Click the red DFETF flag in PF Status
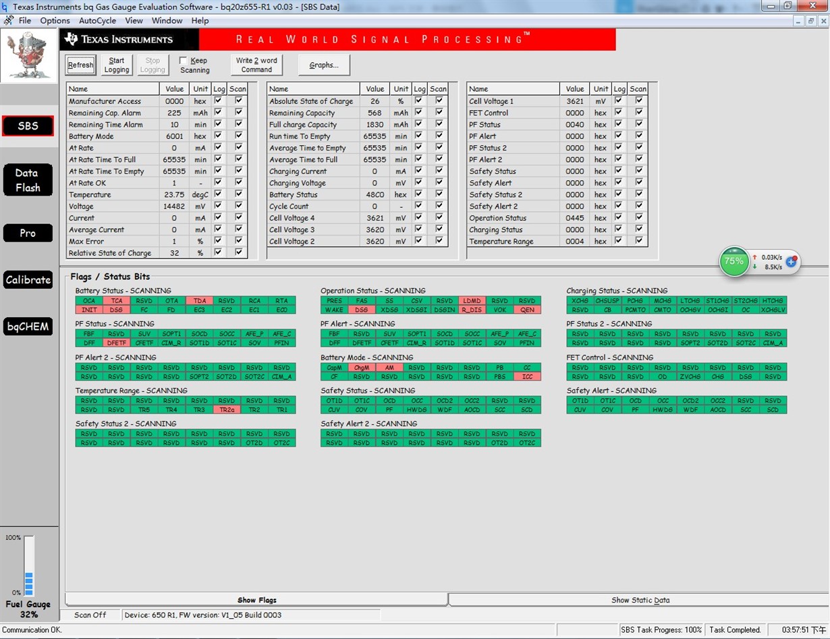Screen dimensions: 830x639 117,343
